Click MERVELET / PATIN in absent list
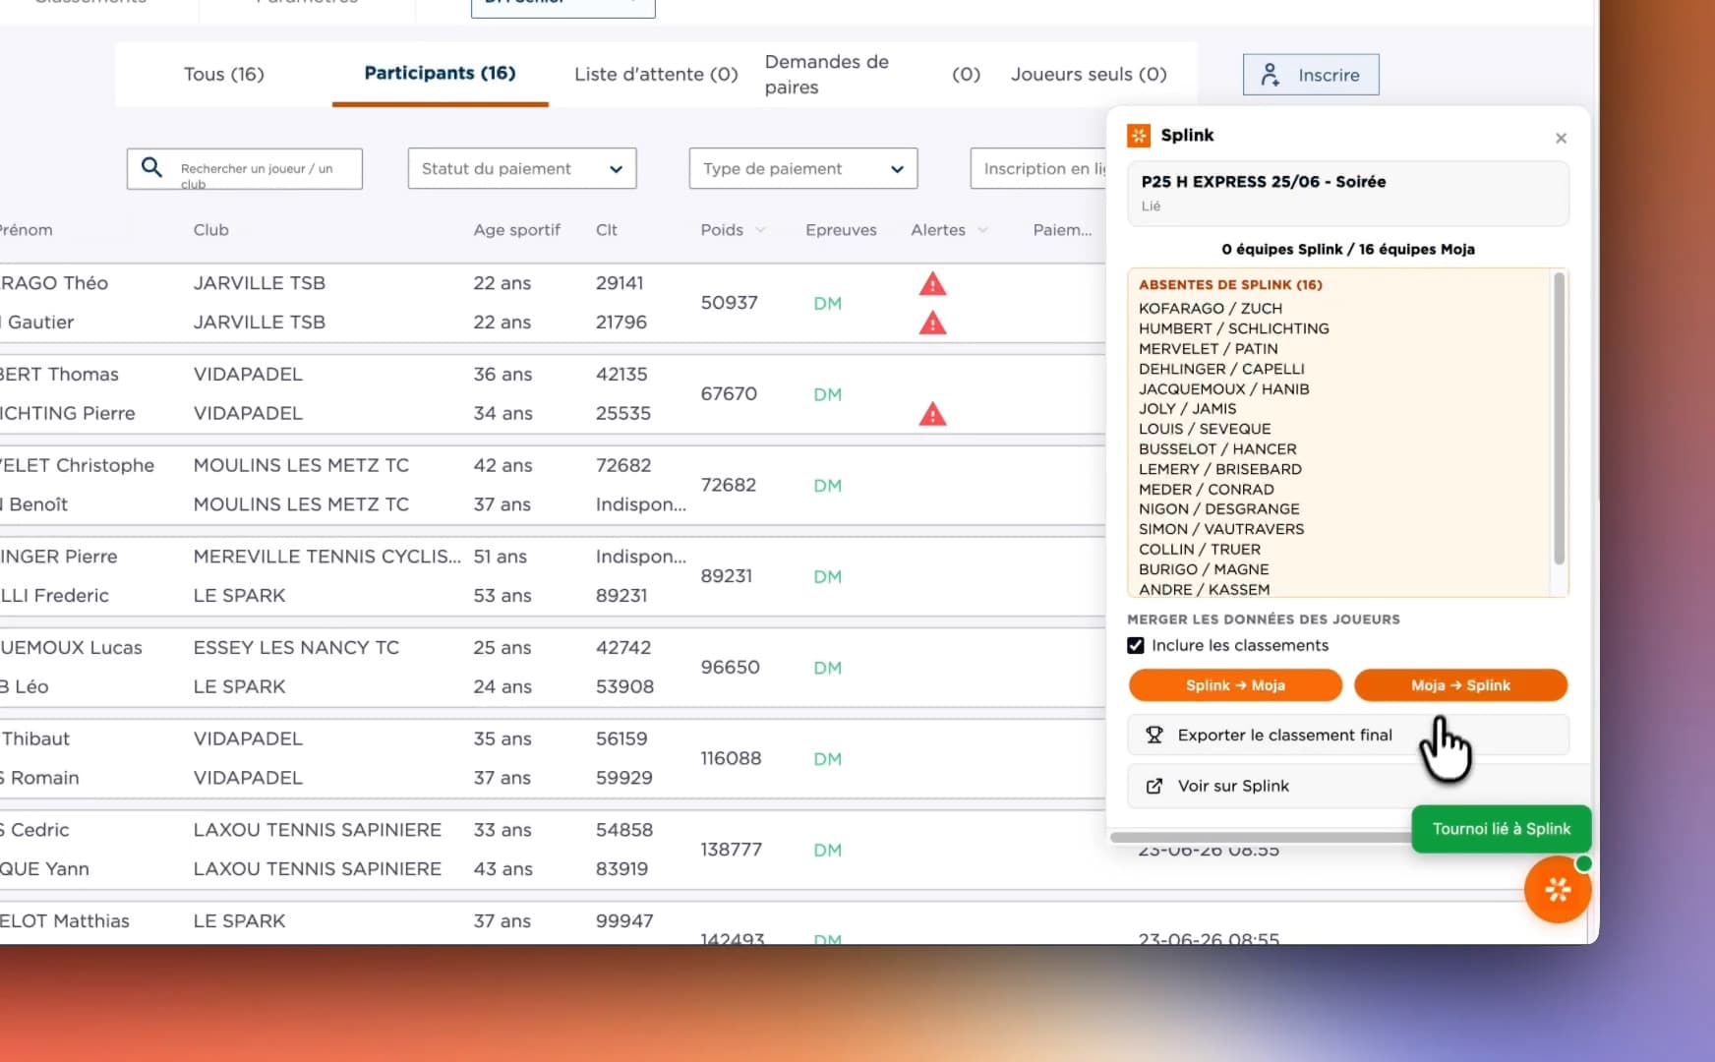The image size is (1715, 1062). [x=1209, y=349]
